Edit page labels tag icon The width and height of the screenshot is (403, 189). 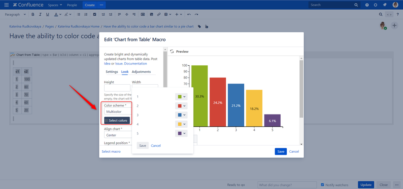[x=199, y=27]
